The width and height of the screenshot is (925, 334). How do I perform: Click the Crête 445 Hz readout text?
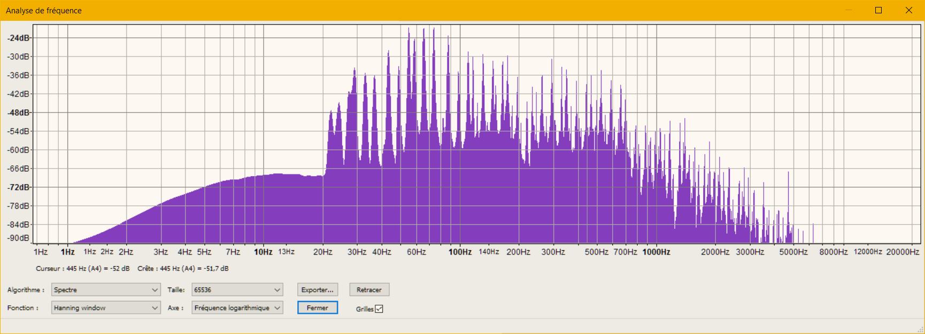183,268
